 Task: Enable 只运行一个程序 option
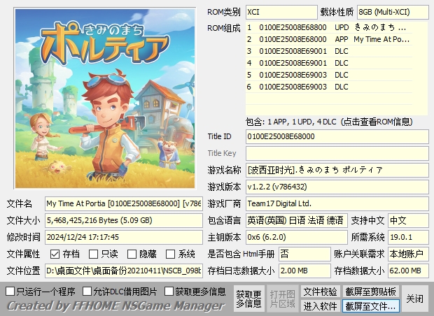click(x=10, y=291)
